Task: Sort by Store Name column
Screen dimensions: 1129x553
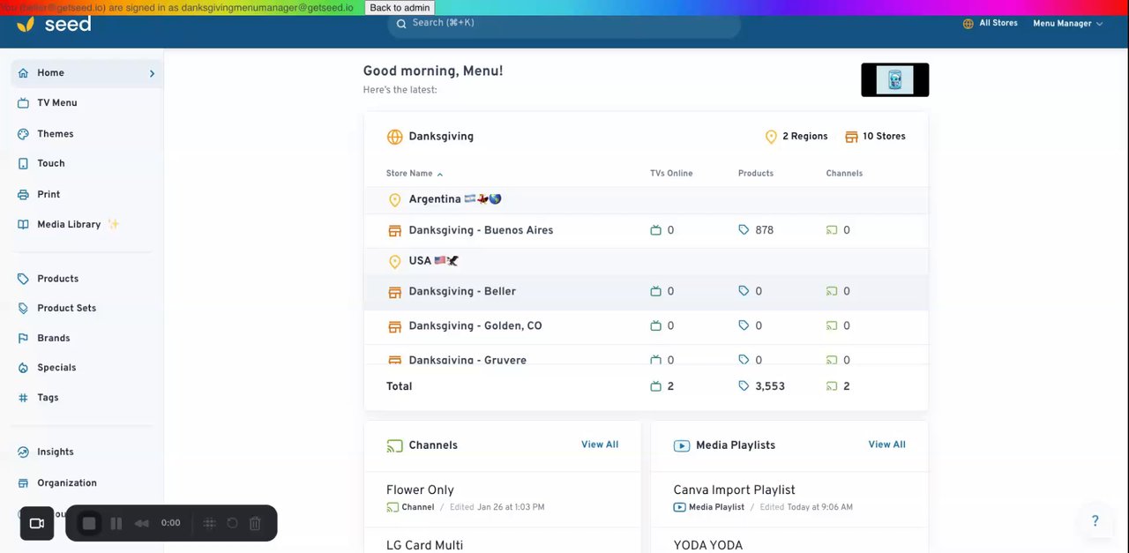Action: 415,174
